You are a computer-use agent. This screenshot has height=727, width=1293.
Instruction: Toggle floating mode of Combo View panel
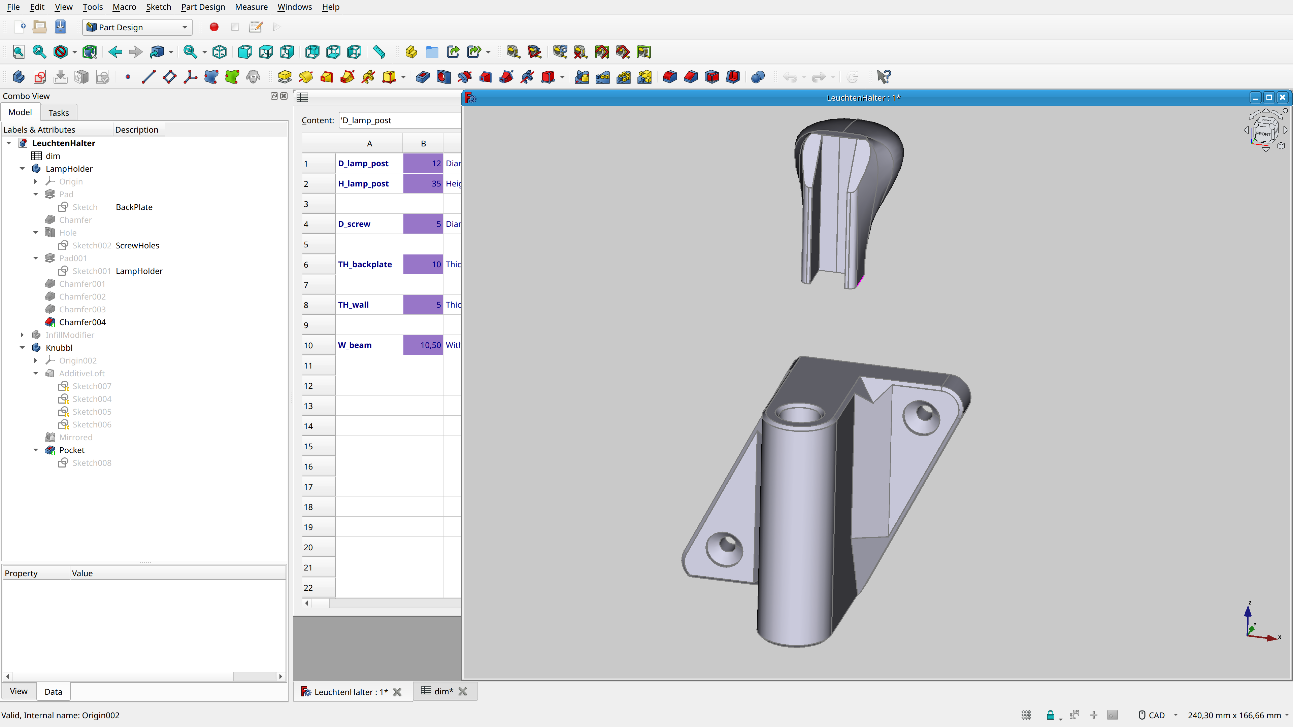click(x=274, y=96)
